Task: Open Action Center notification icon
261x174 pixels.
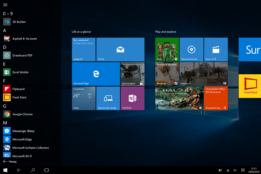Action: pos(243,170)
